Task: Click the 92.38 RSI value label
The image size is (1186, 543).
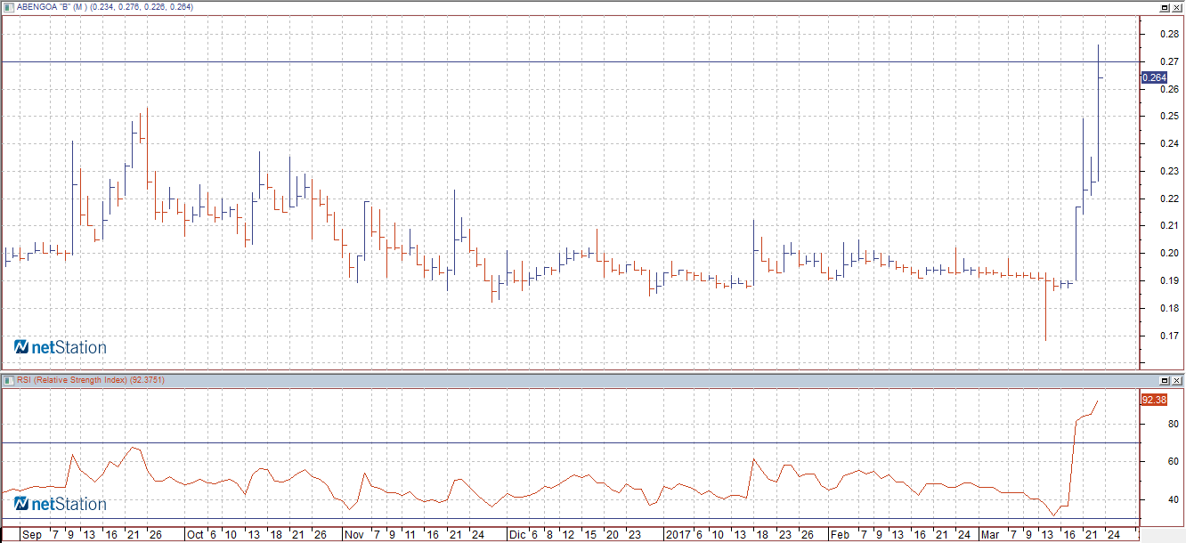Action: click(1154, 400)
